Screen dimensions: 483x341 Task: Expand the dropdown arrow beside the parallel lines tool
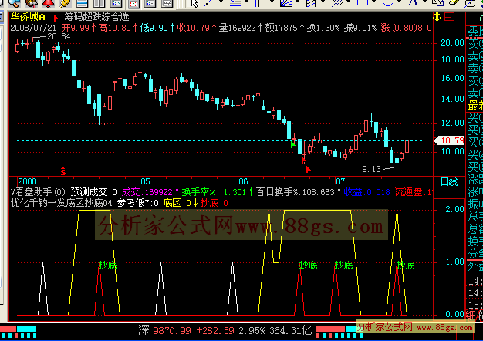click(x=246, y=2)
